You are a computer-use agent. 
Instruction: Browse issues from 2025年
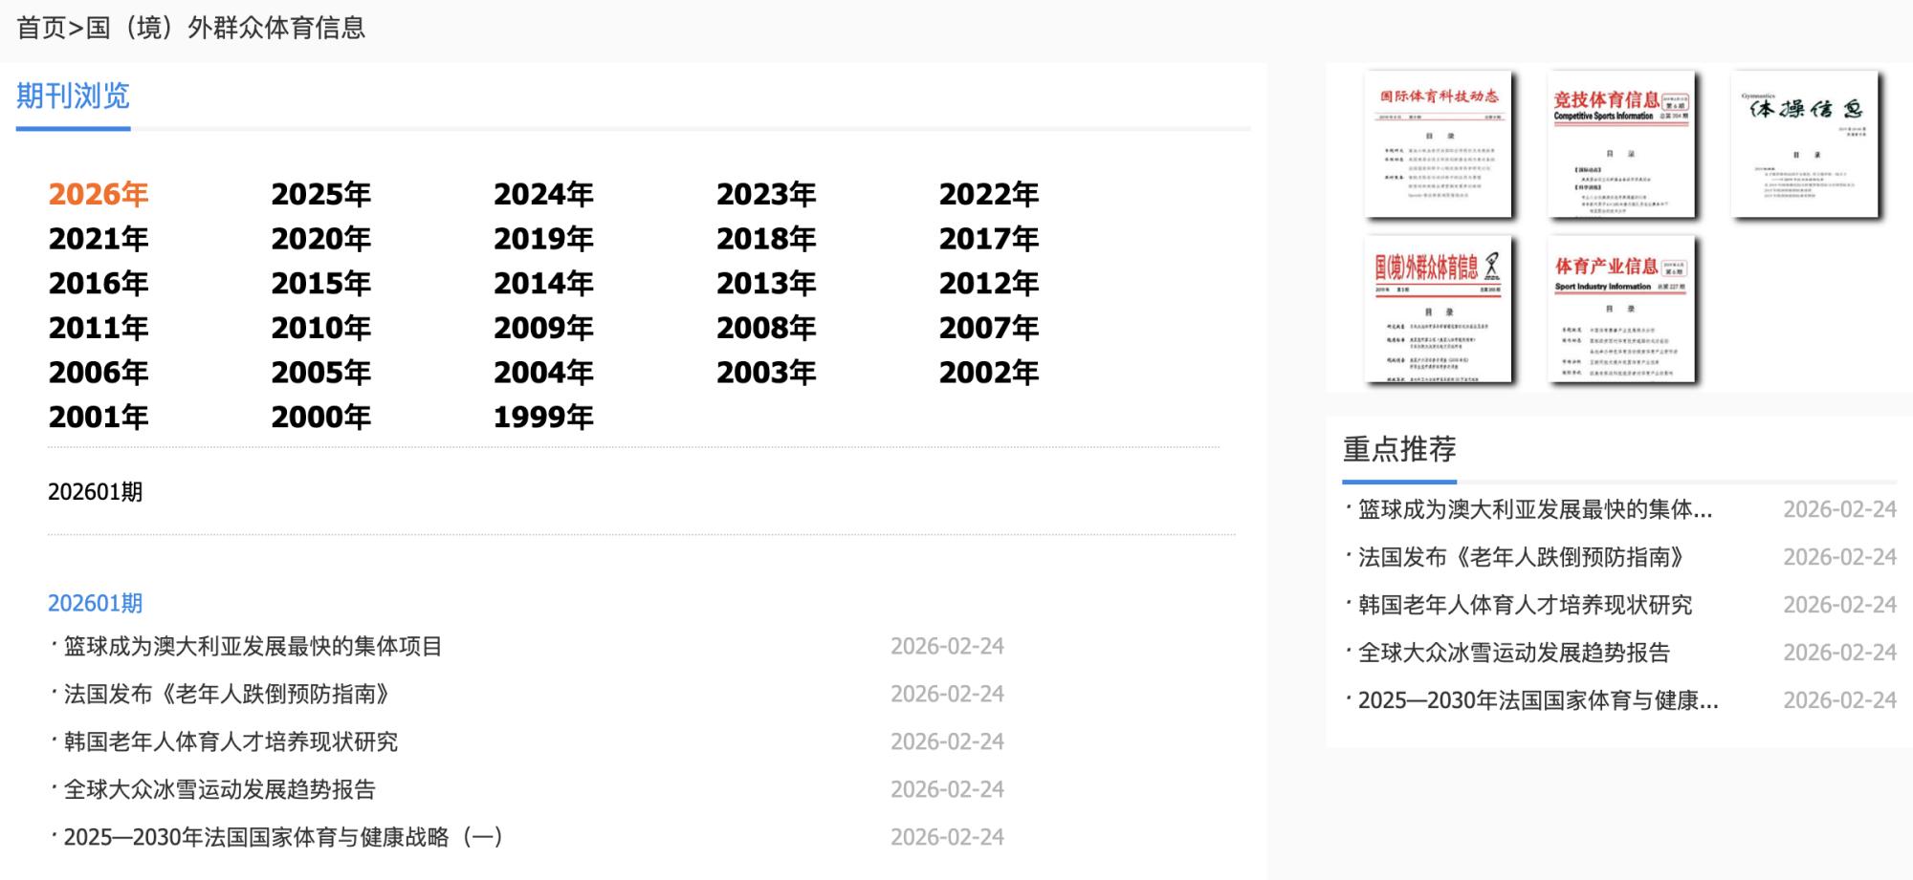click(x=320, y=194)
